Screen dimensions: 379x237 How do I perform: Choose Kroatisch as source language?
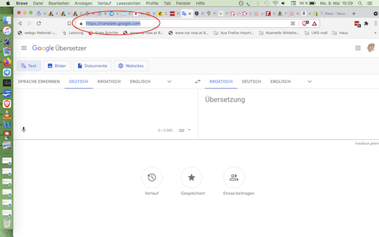point(109,82)
